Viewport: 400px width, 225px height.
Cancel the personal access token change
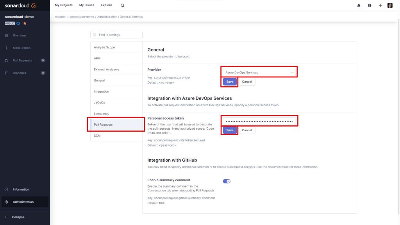[247, 130]
